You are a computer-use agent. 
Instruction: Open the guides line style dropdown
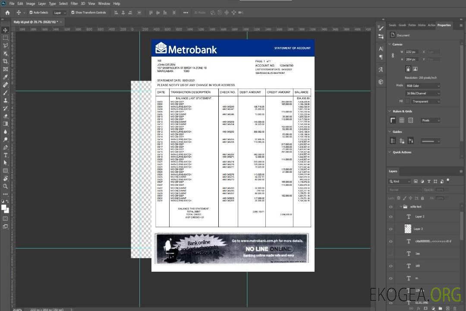point(430,141)
